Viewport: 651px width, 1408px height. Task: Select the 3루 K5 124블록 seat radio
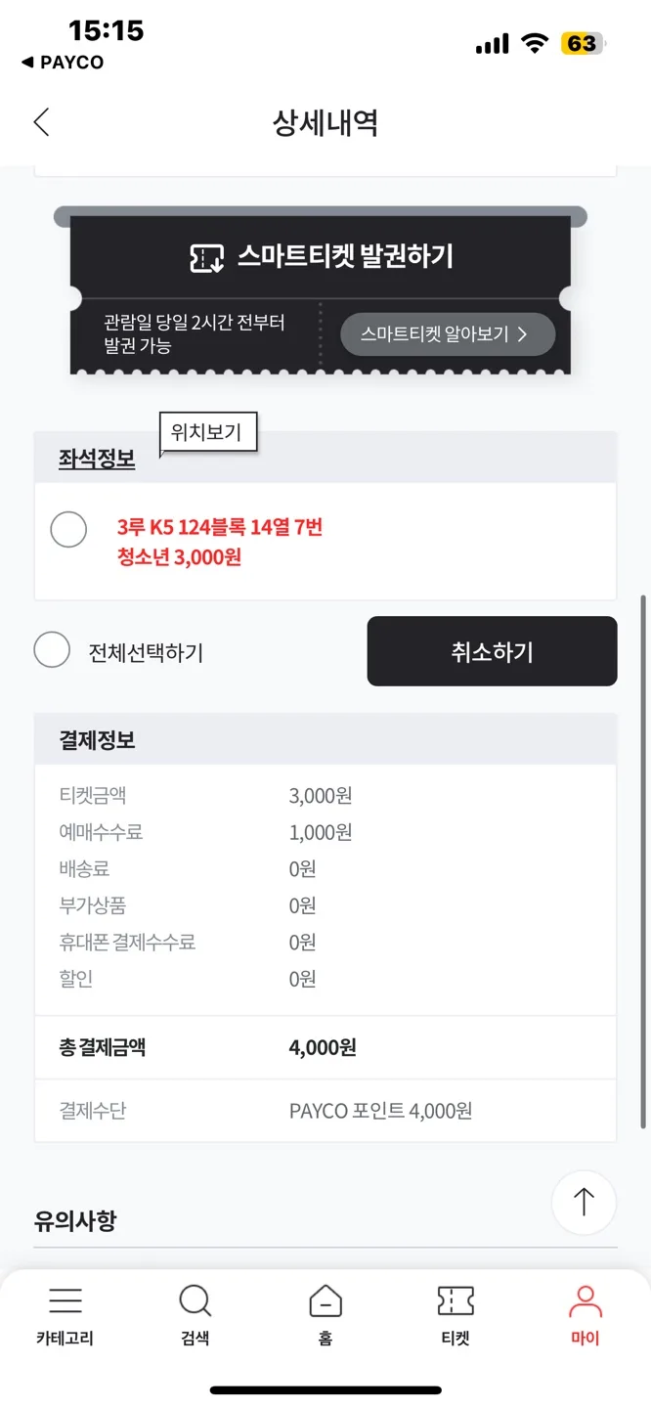pos(68,529)
